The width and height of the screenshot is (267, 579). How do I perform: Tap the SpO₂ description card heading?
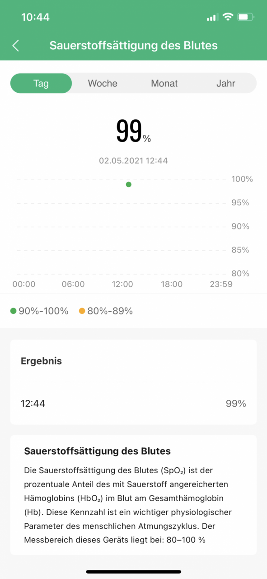coord(97,451)
